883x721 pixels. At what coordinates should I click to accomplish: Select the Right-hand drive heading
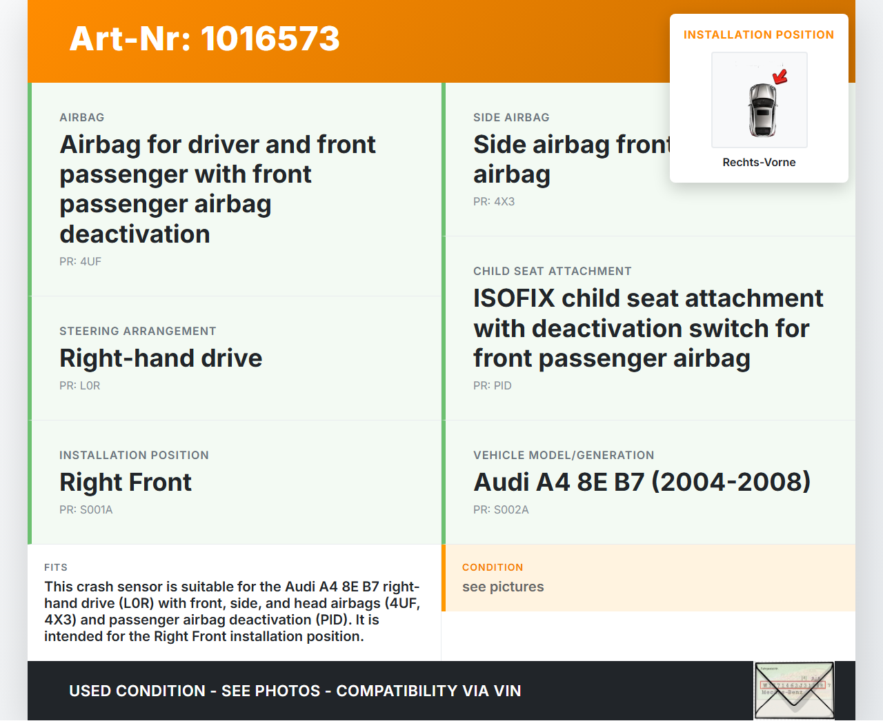tap(161, 358)
